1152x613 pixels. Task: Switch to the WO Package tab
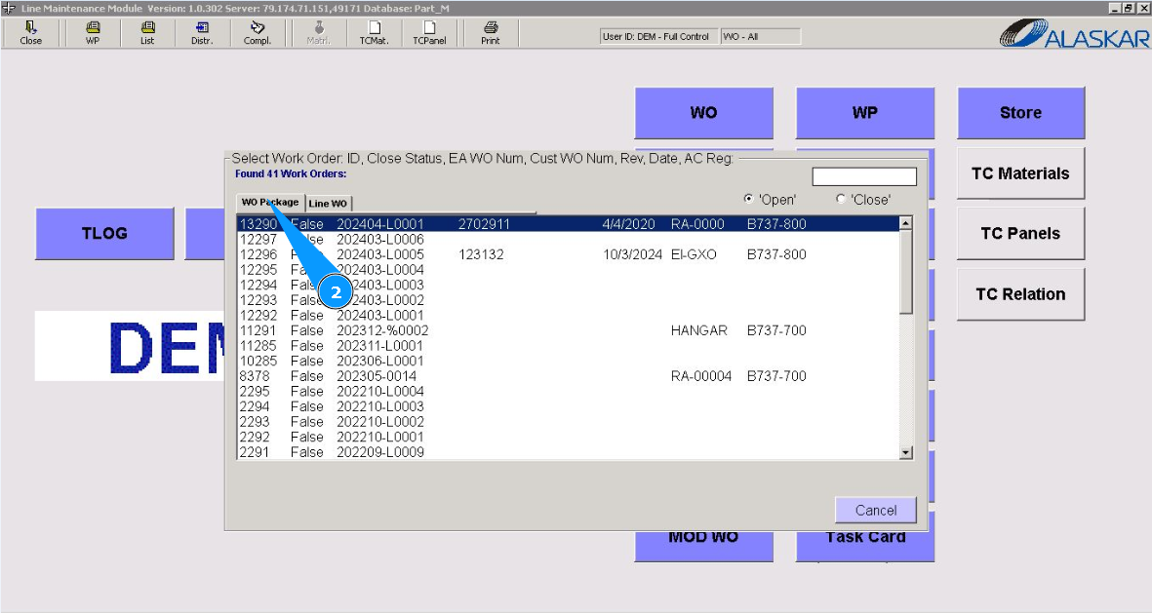point(270,203)
